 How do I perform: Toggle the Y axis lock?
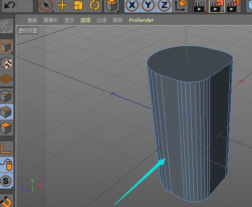pyautogui.click(x=148, y=5)
